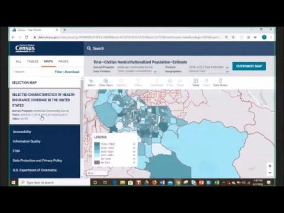Open the Chrome profile avatar
The height and width of the screenshot is (213, 284).
click(x=264, y=37)
